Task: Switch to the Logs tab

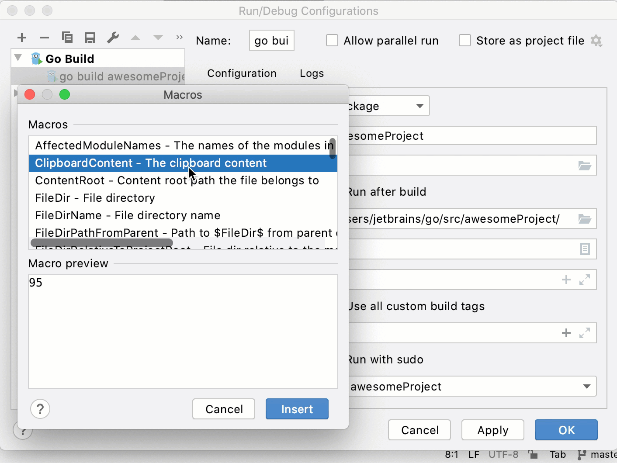Action: [311, 73]
